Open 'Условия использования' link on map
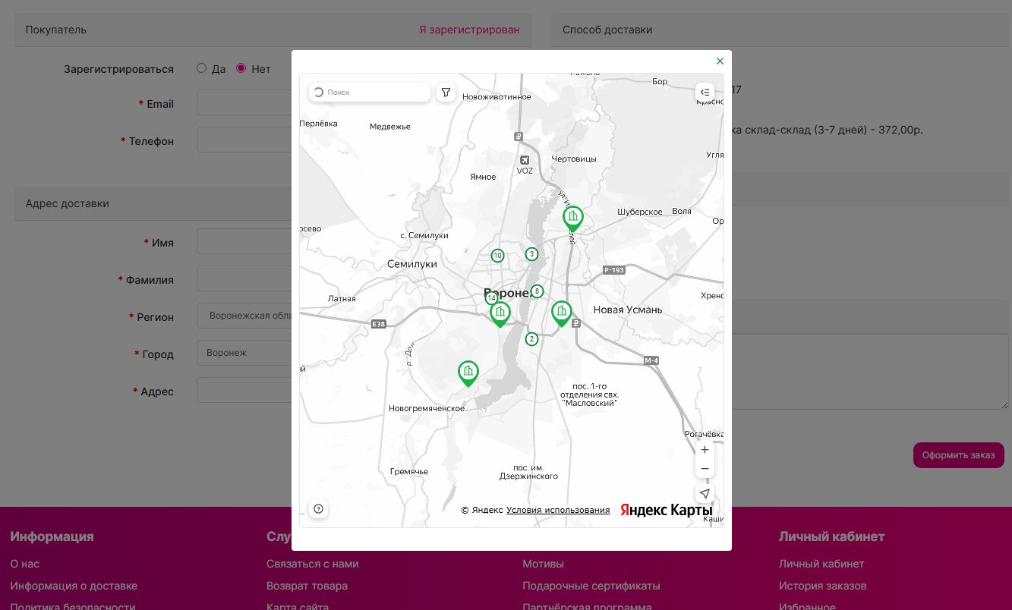 pyautogui.click(x=558, y=510)
